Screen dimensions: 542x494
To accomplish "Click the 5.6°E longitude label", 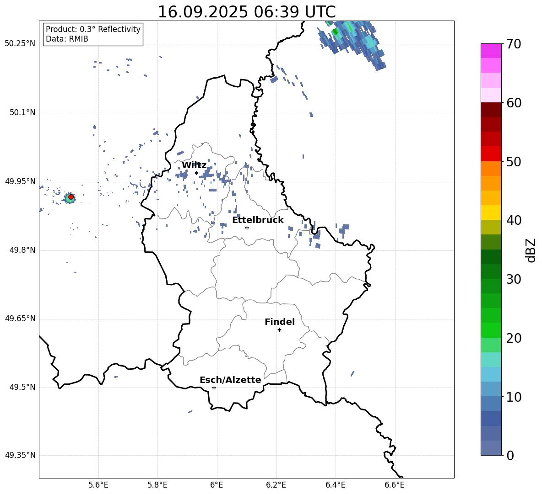I will coord(98,485).
